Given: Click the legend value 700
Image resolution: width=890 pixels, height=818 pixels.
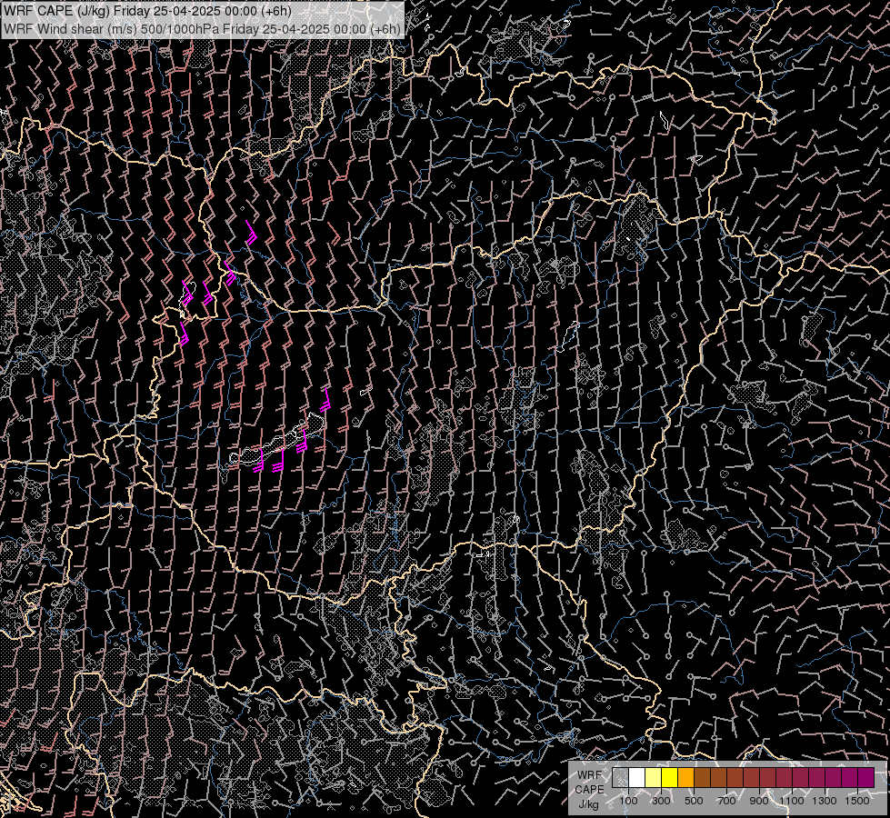Looking at the screenshot, I should click(x=726, y=801).
